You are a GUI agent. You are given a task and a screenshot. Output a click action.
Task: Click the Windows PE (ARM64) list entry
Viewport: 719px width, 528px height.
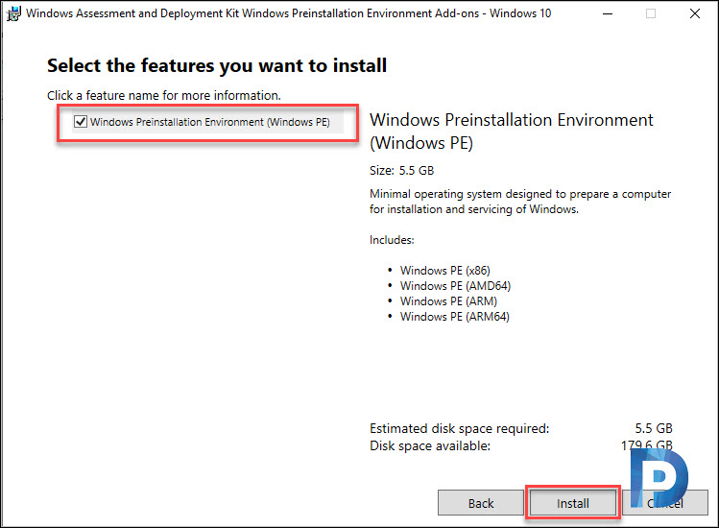coord(454,317)
